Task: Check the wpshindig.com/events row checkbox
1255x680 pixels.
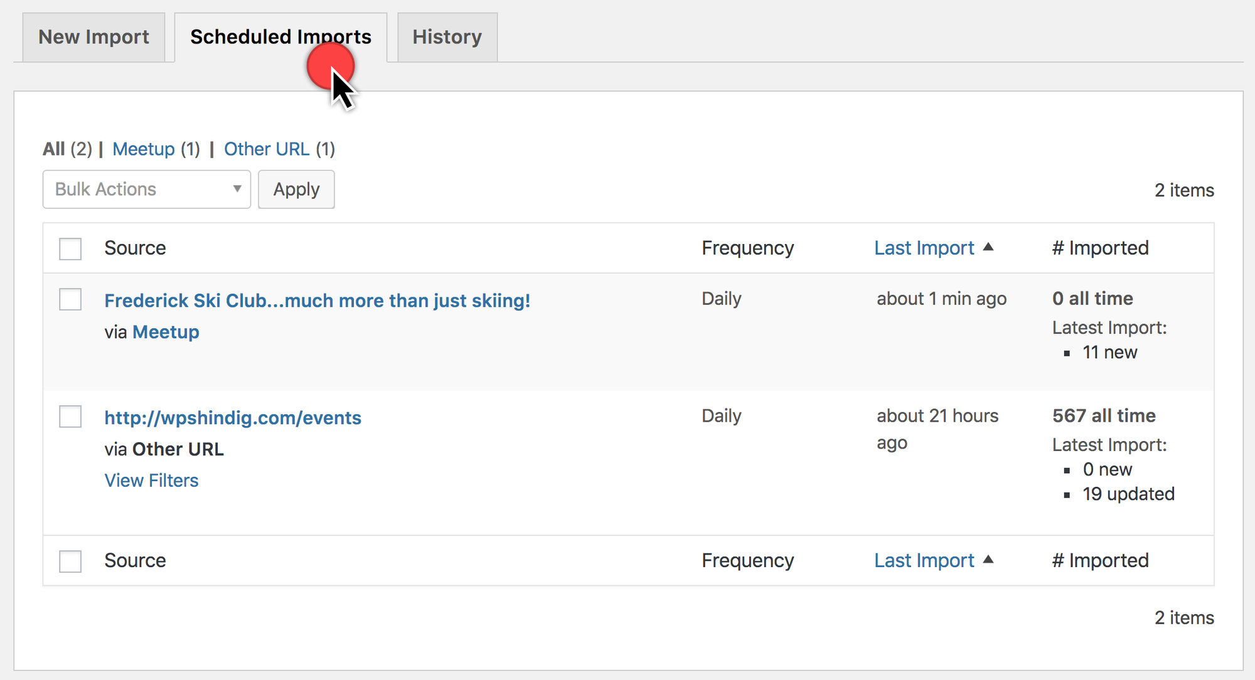Action: 70,417
